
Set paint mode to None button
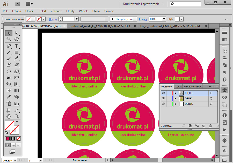(x=18, y=139)
